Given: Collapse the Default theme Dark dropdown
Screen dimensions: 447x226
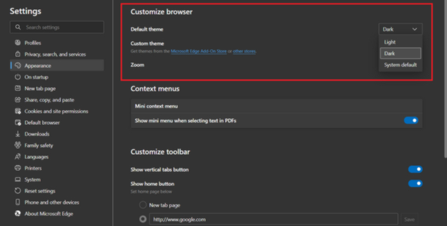Looking at the screenshot, I should (x=401, y=29).
